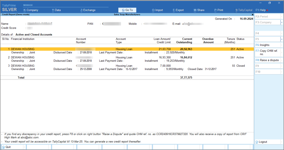
Task: Log out using the O: Logout button
Action: tap(267, 142)
